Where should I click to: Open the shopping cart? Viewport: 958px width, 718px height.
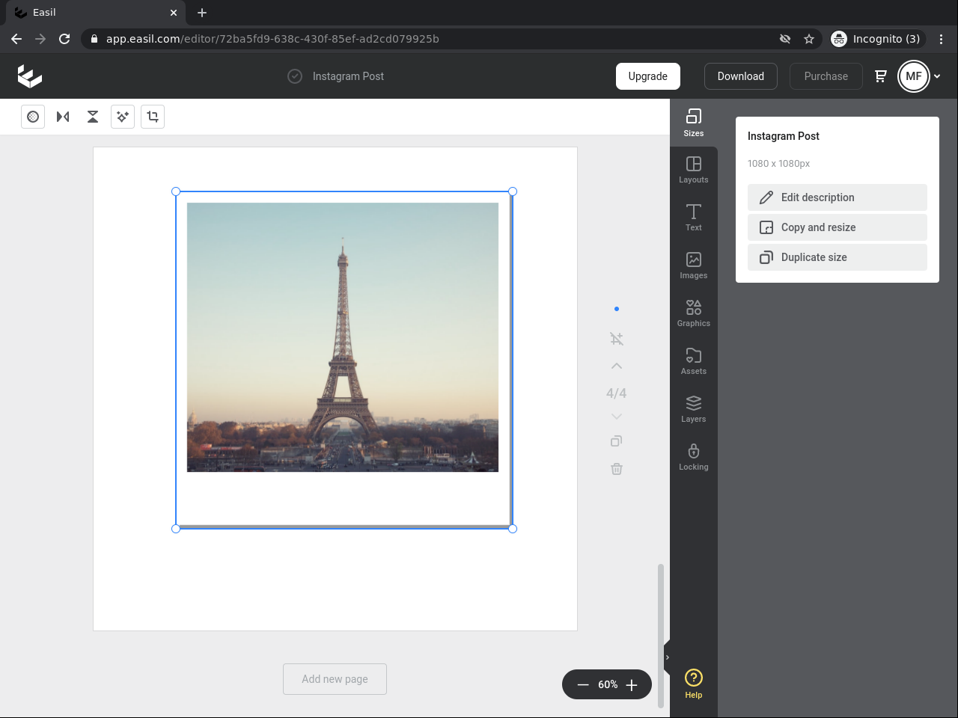(881, 76)
